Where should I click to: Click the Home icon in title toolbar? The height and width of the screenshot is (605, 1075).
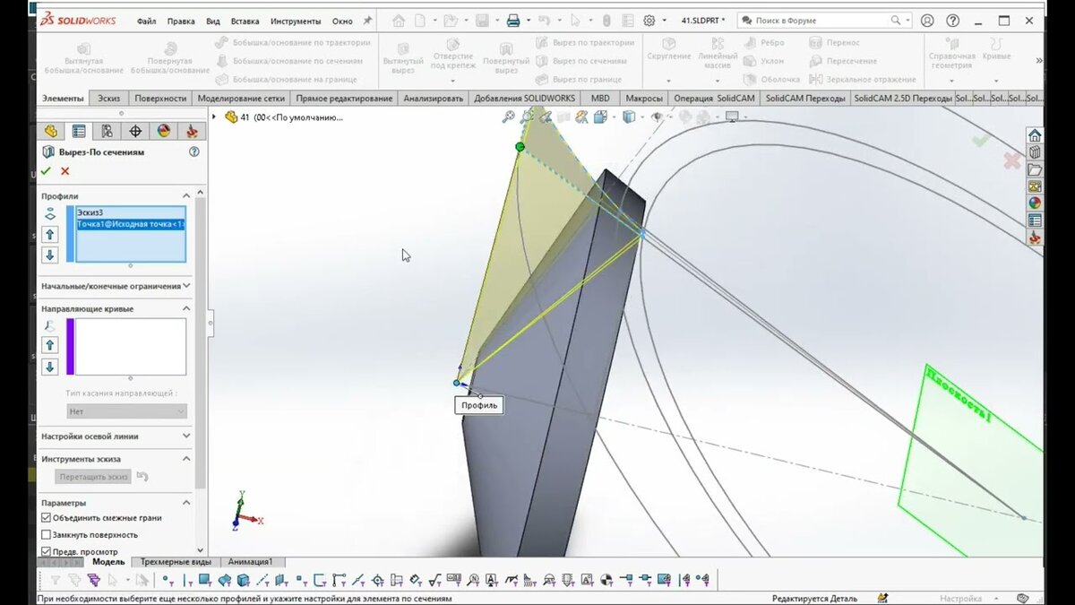coord(399,21)
